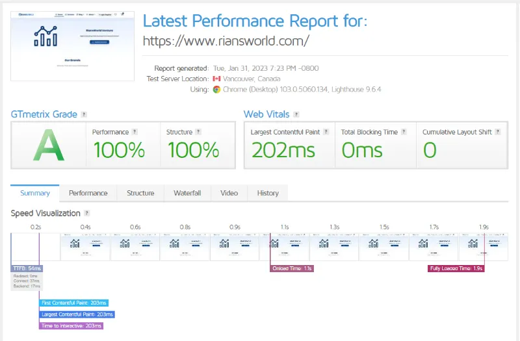Click the Canada flag icon
This screenshot has width=520, height=341.
point(216,79)
